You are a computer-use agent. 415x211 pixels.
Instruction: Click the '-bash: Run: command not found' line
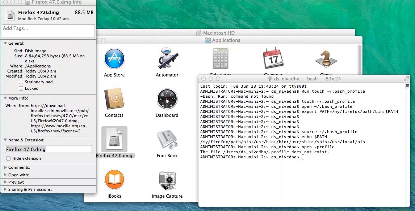(237, 96)
